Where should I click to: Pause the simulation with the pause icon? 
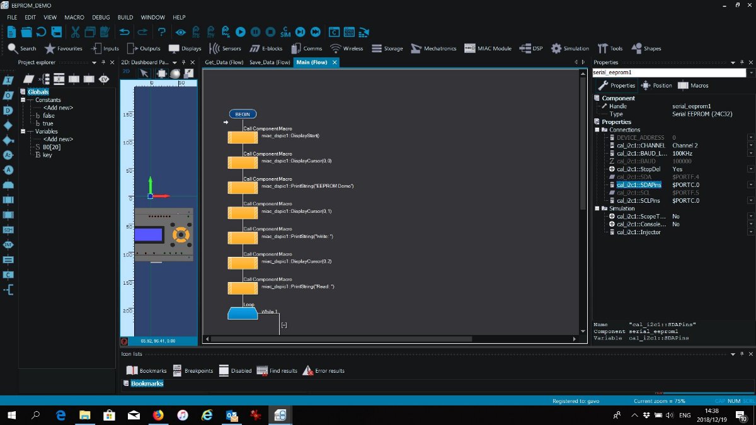click(255, 31)
